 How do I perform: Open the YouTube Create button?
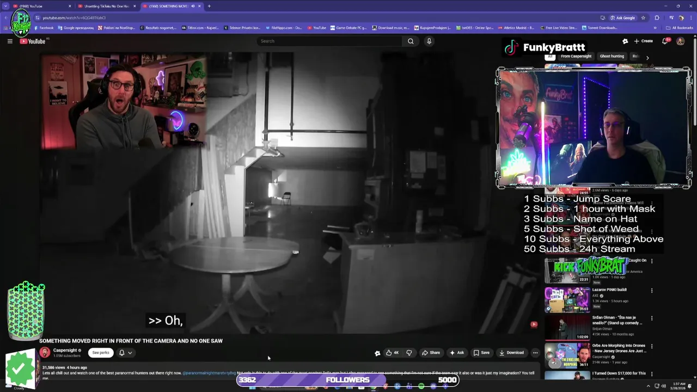point(643,41)
